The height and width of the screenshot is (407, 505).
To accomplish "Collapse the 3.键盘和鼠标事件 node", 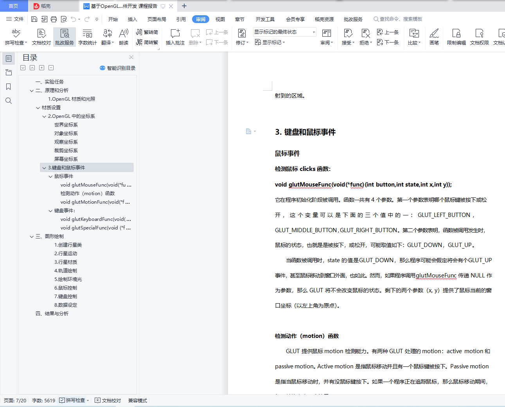I will pos(44,168).
